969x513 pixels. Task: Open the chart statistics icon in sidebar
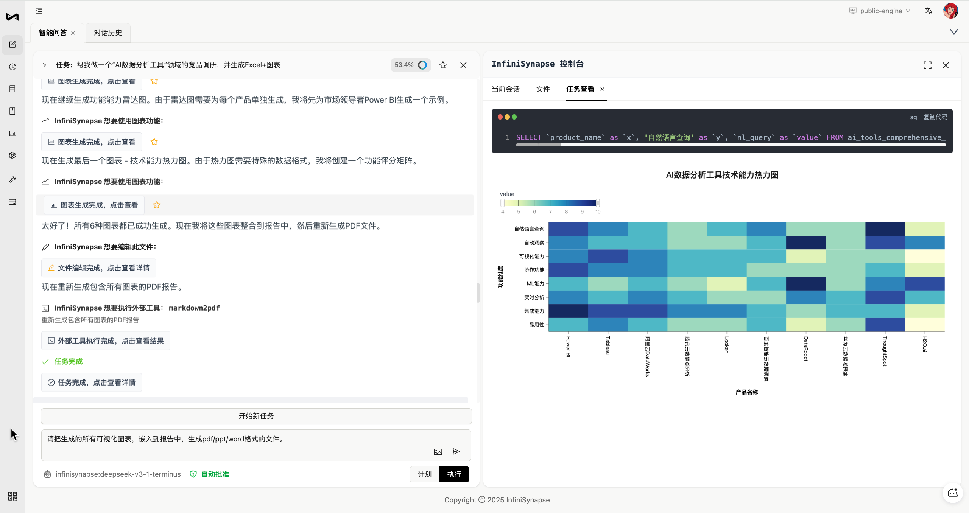coord(12,133)
